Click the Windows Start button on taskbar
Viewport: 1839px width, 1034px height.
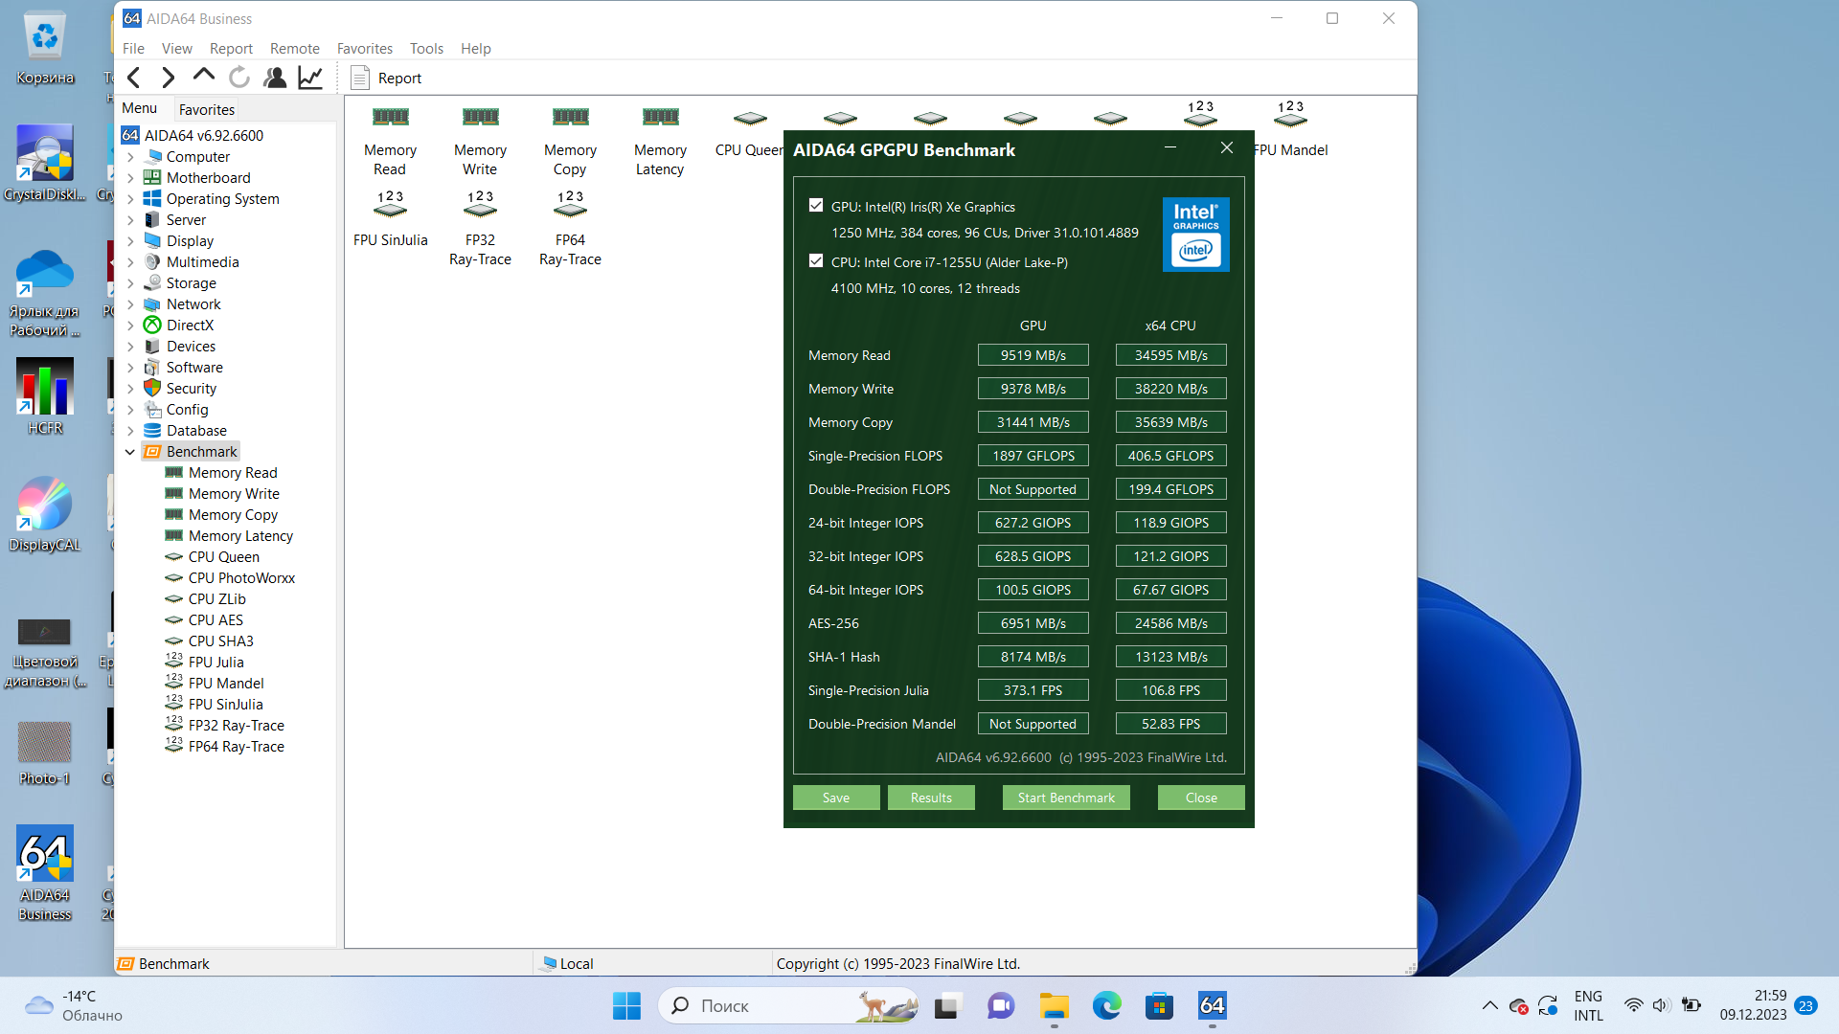pyautogui.click(x=626, y=1005)
